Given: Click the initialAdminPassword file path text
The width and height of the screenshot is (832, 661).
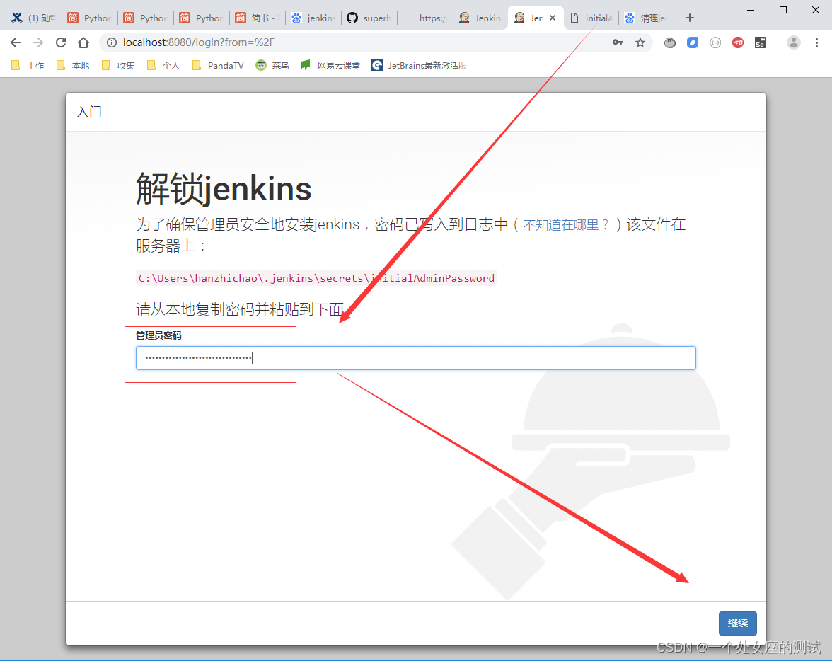Looking at the screenshot, I should pos(316,278).
